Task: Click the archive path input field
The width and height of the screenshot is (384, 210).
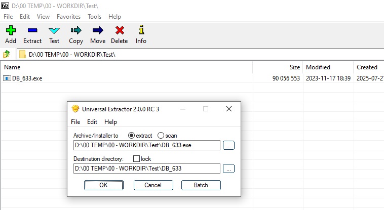Action: click(147, 145)
